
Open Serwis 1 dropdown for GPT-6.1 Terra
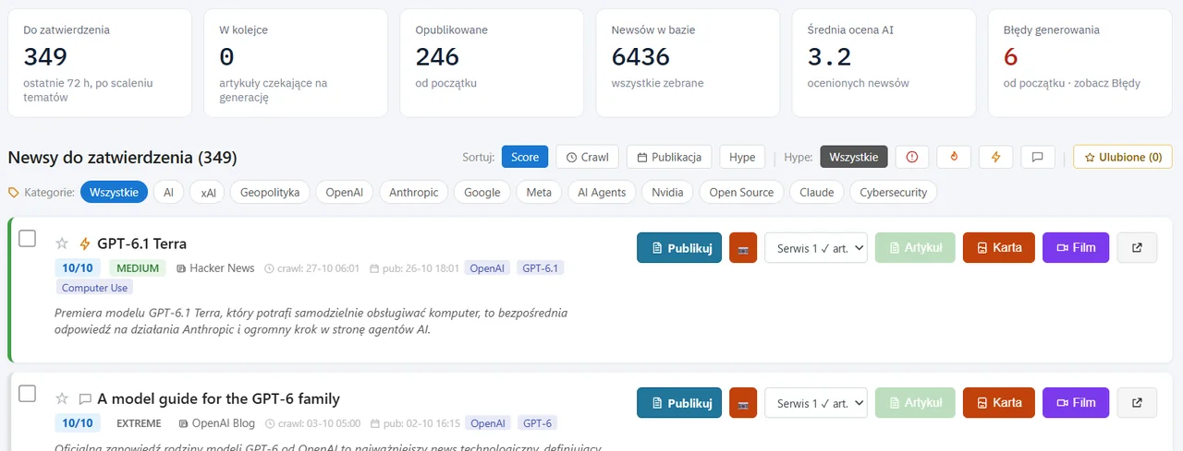816,247
